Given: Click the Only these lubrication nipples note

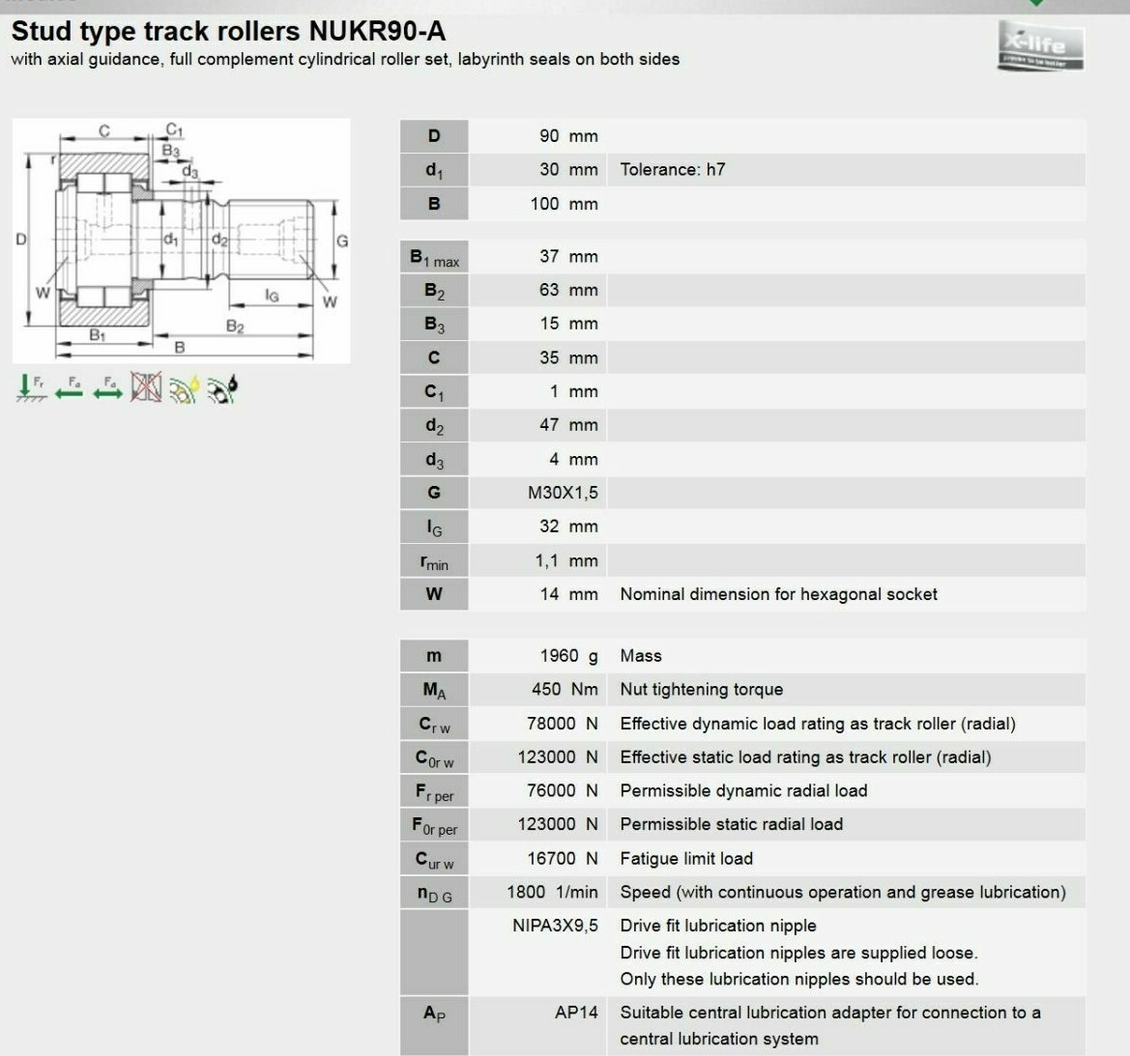Looking at the screenshot, I should tap(798, 979).
